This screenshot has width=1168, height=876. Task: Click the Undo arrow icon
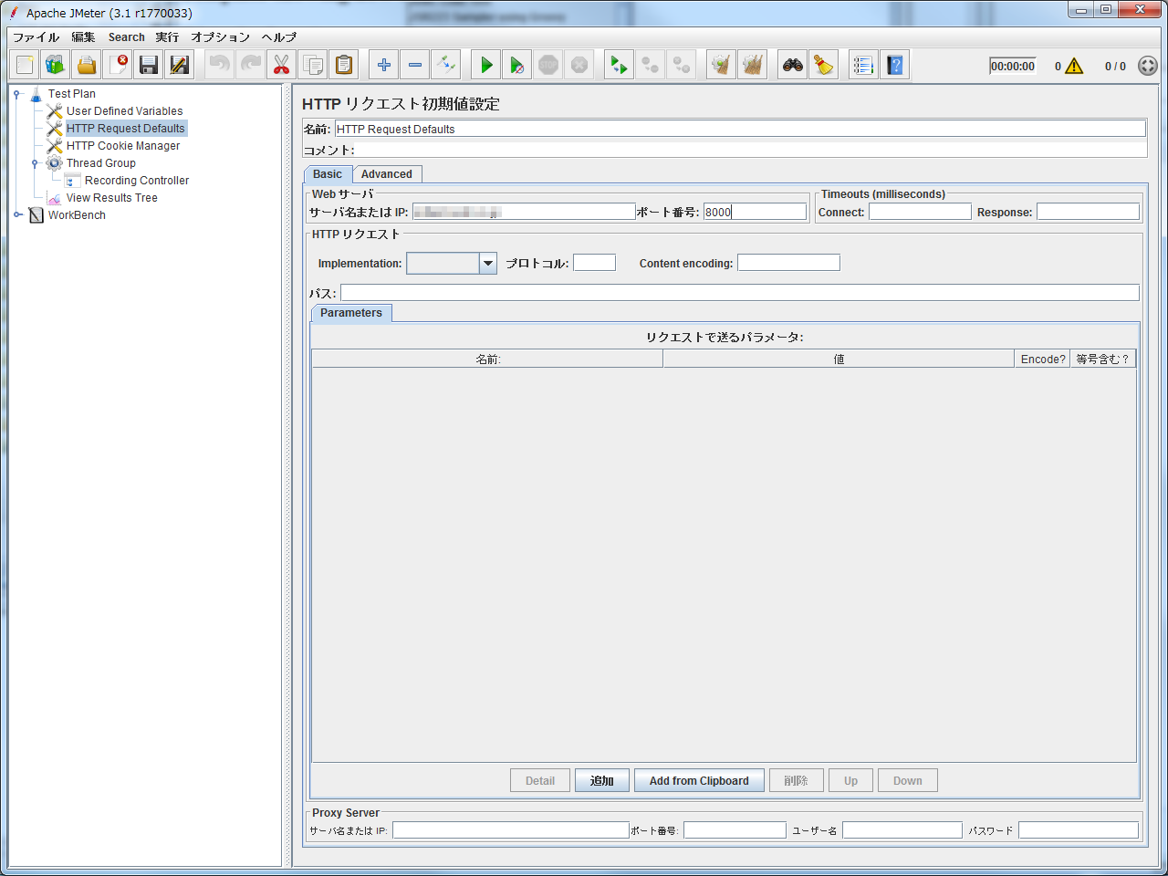(x=219, y=65)
